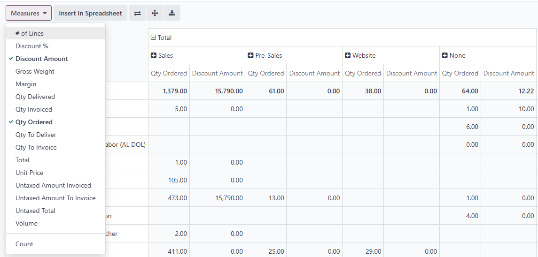
Task: Click the flip axis icon
Action: [x=137, y=13]
